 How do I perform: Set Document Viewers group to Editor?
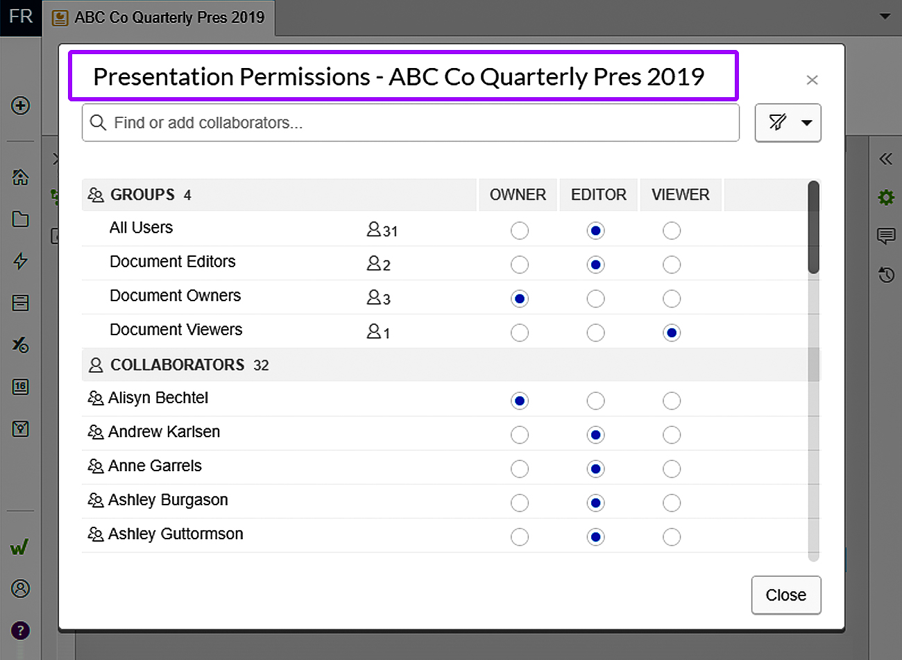(x=595, y=332)
